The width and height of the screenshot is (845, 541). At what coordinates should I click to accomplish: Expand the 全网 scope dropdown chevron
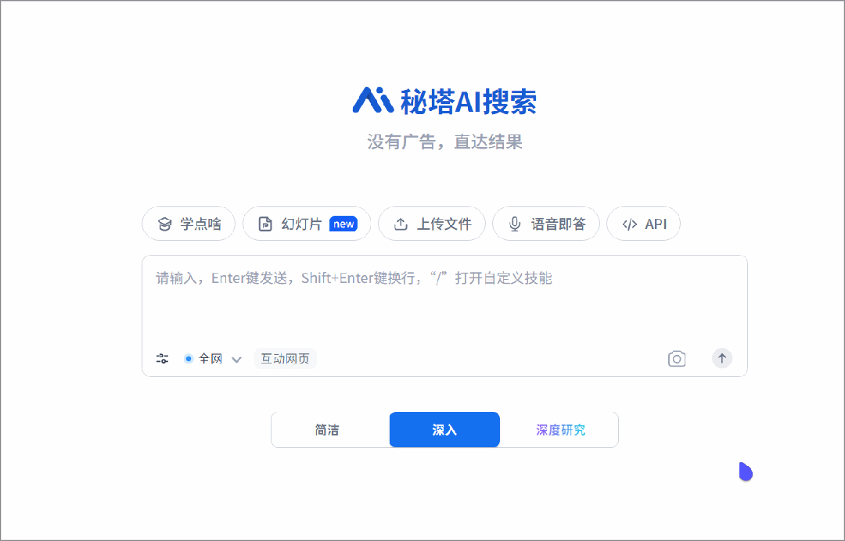pos(236,360)
